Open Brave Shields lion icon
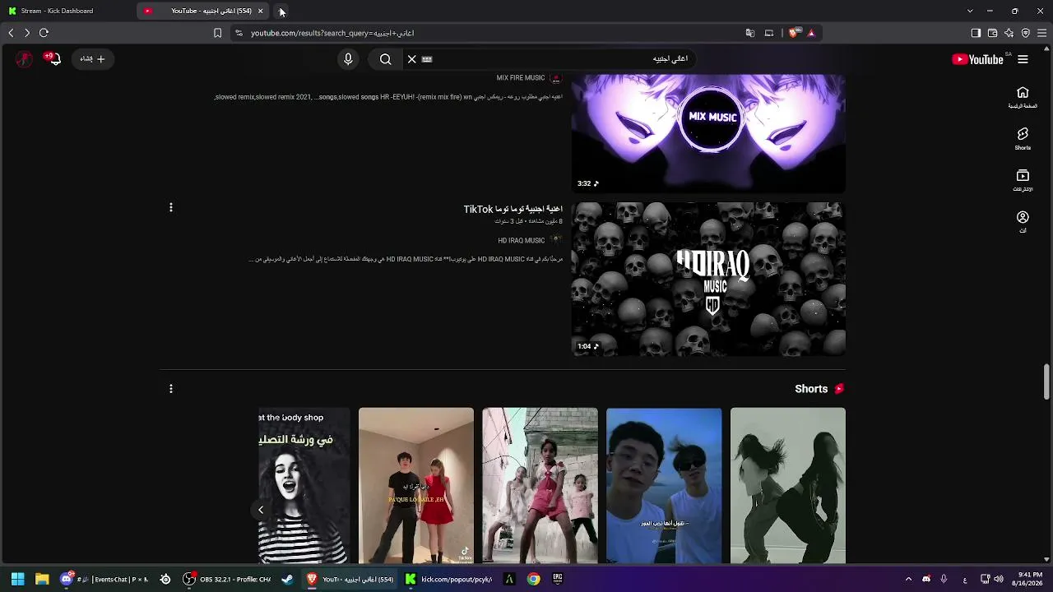Screen dimensions: 1053x592 click(x=793, y=33)
